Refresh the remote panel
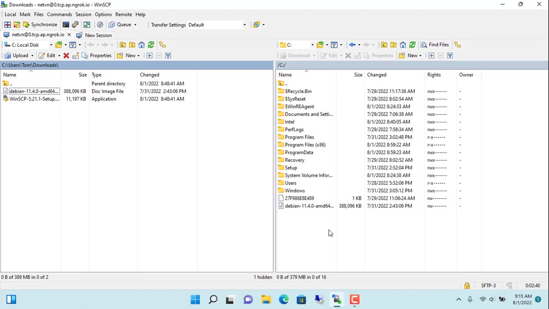Viewport: 549px width, 309px height. tap(412, 45)
